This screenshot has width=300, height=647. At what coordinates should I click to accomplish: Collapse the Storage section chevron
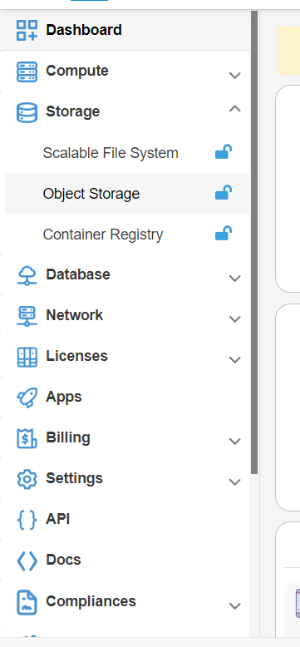pos(234,109)
